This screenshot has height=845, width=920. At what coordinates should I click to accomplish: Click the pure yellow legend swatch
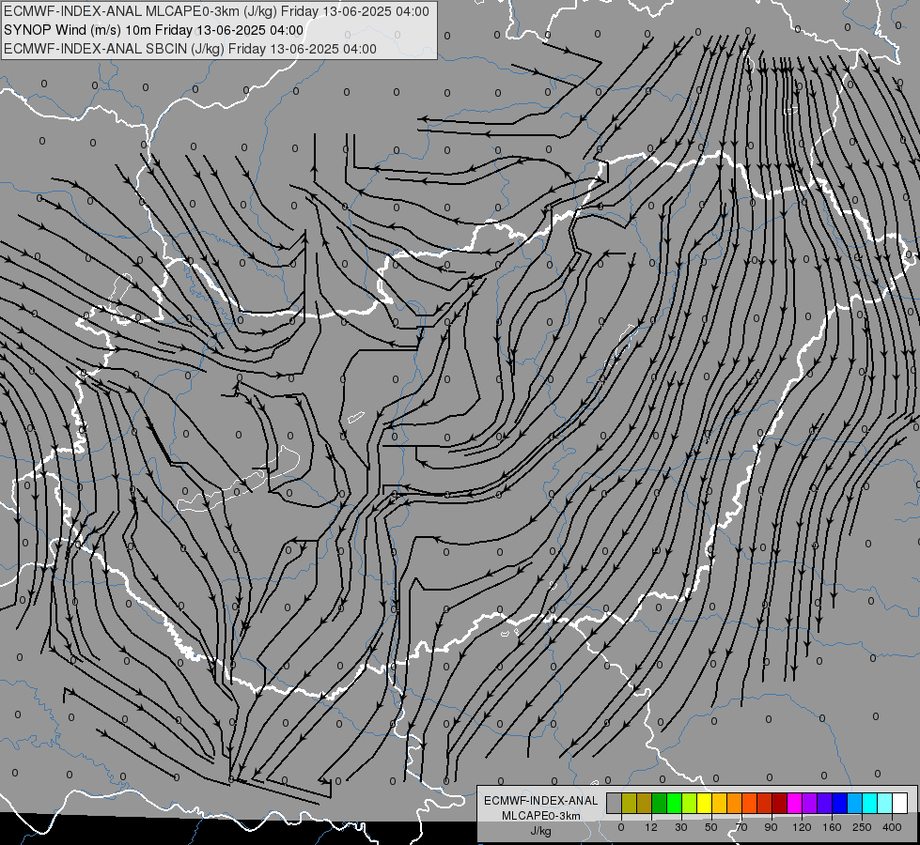coord(705,803)
